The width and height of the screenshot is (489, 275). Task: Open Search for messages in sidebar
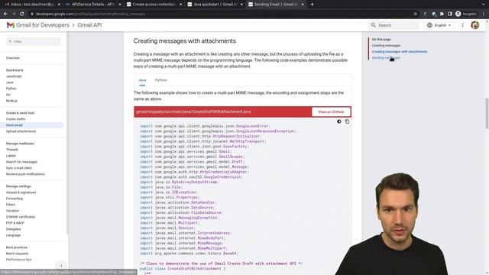[x=21, y=162]
